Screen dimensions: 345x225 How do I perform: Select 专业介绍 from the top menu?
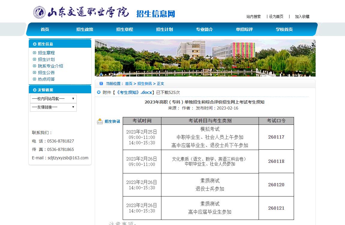pyautogui.click(x=204, y=29)
